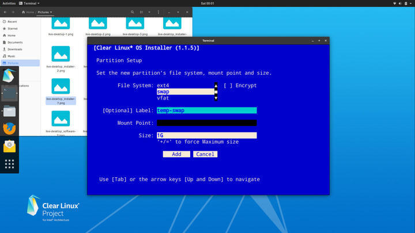This screenshot has width=415, height=233.
Task: Open the Activities overview
Action: click(x=9, y=3)
